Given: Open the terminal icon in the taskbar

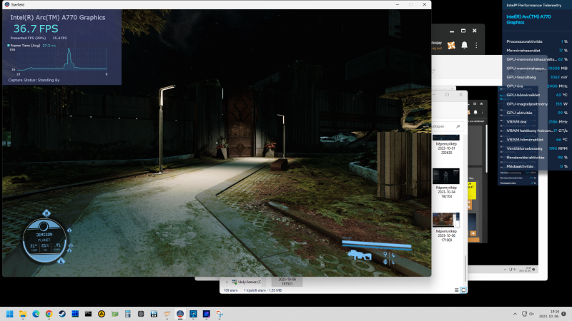Looking at the screenshot, I should point(88,314).
